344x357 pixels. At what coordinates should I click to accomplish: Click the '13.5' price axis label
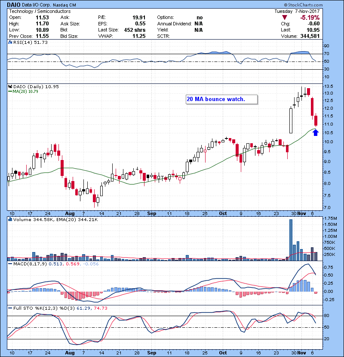328,86
